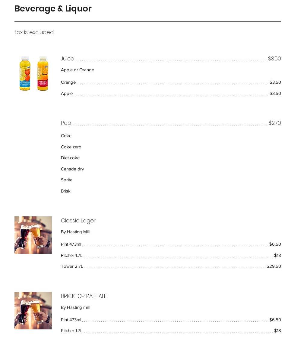Pick Coke zero from the pop list

[x=71, y=147]
